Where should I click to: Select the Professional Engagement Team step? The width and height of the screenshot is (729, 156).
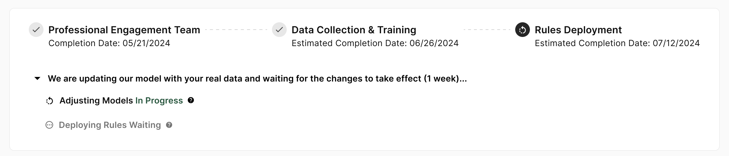point(124,30)
